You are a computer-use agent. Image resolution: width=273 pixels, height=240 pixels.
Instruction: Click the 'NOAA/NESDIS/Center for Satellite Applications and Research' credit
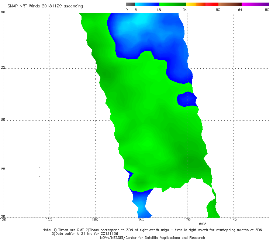(152, 237)
